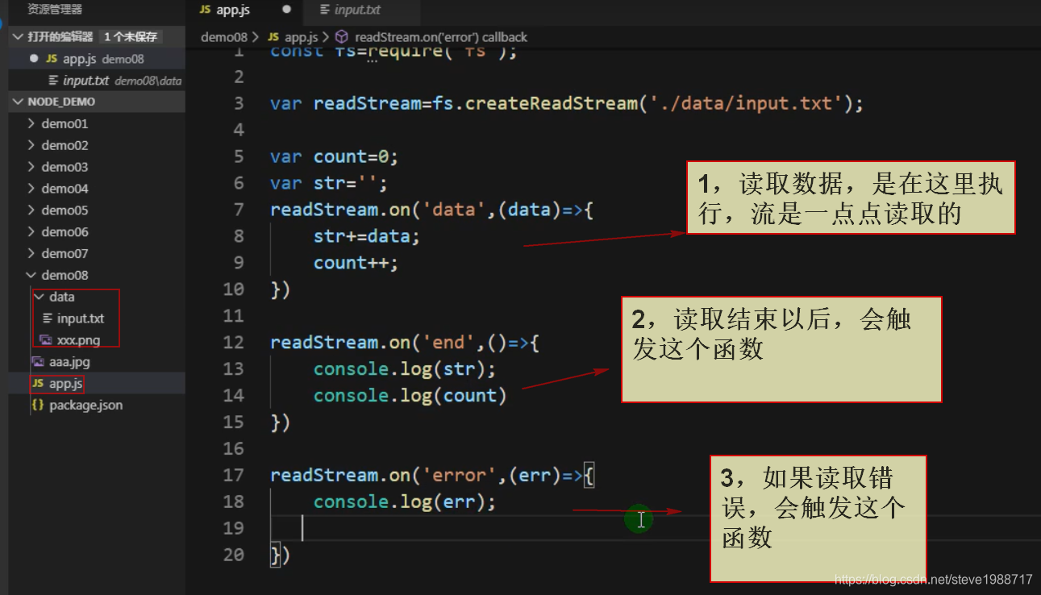Switch to the input.txt editor tab

359,10
